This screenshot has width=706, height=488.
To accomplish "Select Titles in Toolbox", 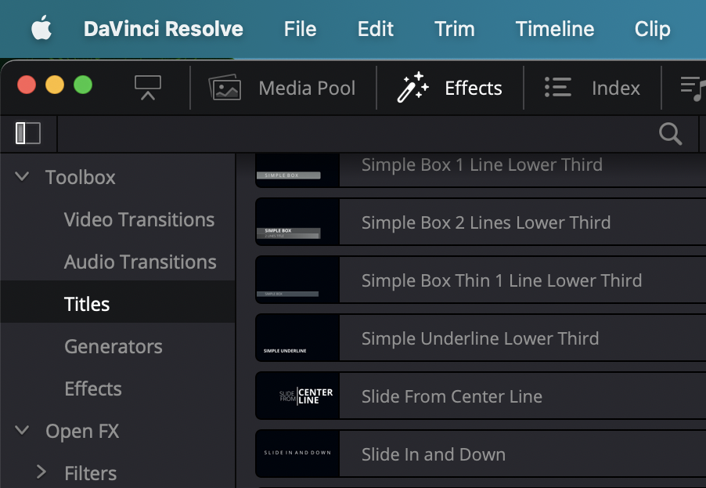I will click(87, 304).
